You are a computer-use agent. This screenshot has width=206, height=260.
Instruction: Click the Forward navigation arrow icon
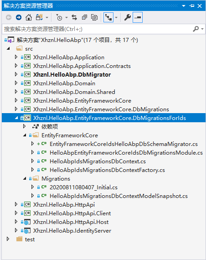point(19,17)
